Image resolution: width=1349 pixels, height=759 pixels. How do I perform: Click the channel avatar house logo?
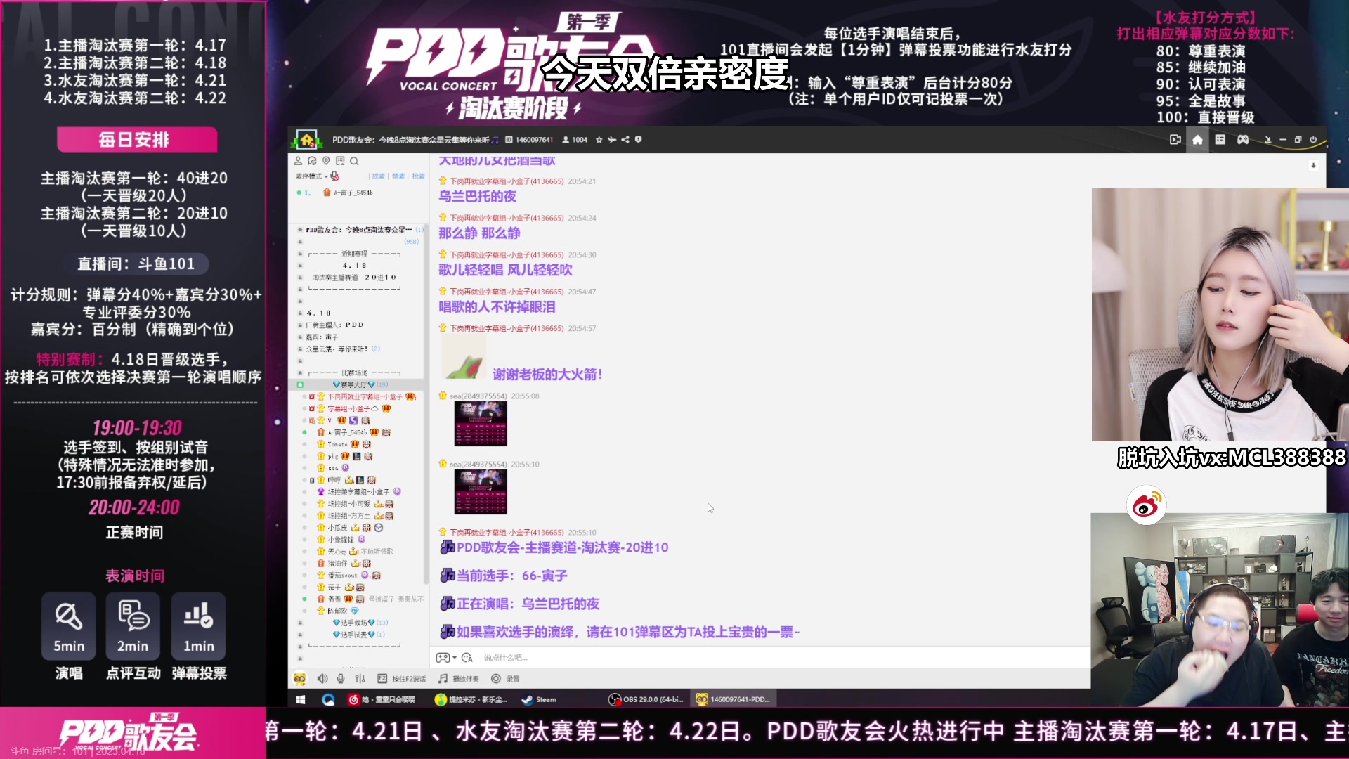[x=307, y=140]
